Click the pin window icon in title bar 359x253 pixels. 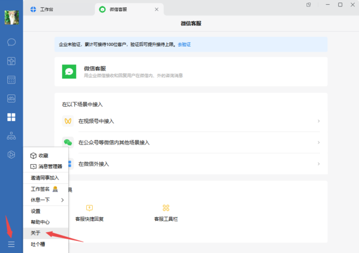click(x=309, y=5)
